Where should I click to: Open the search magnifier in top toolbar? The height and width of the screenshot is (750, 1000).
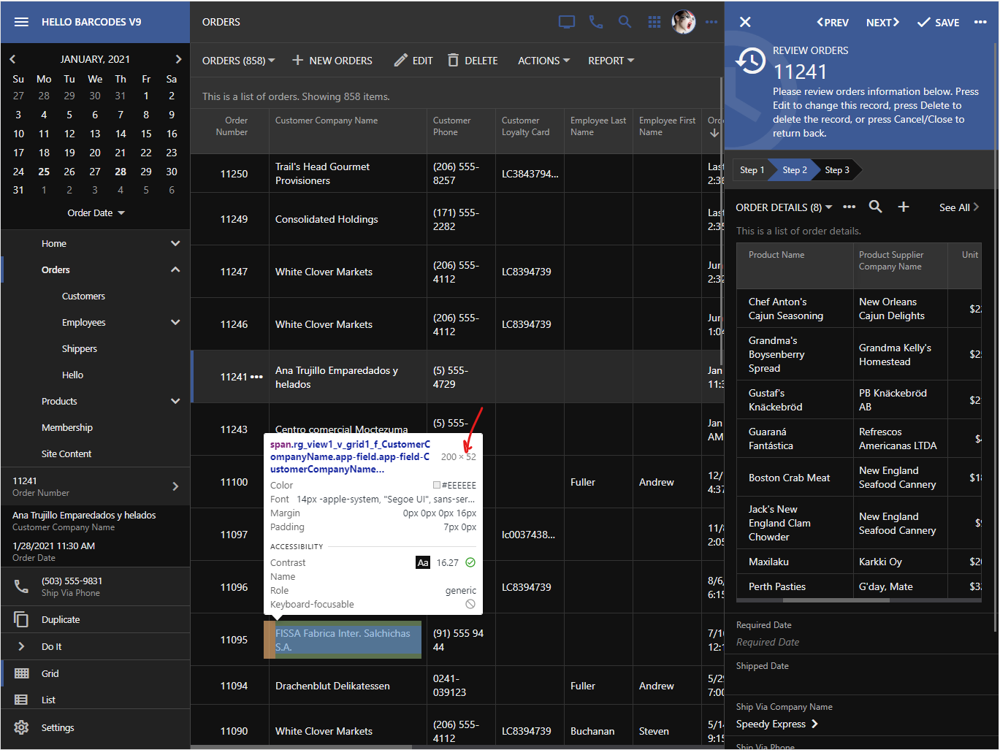[x=625, y=22]
